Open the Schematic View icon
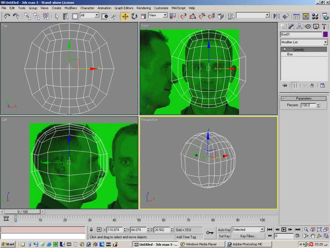 pyautogui.click(x=305, y=16)
